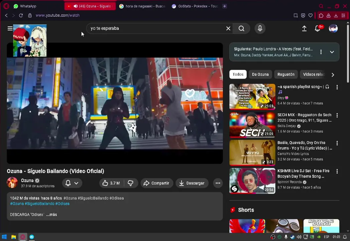Expand description with ...más
Viewport: 350px width, 241px height.
[x=51, y=215]
